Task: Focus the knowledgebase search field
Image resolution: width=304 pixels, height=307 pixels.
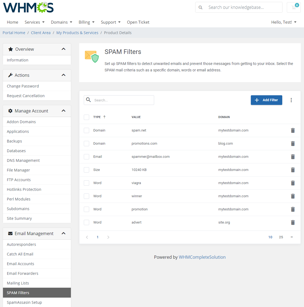Action: [239, 7]
